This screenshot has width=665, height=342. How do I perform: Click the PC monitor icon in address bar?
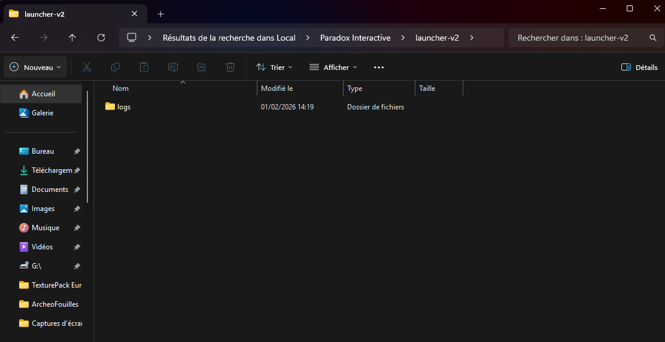coord(132,38)
